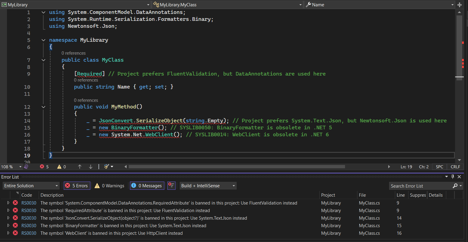Click the IntelliCode health indicator icon

click(x=26, y=167)
